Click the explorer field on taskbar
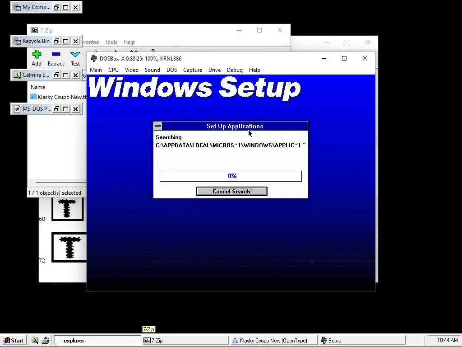462x347 pixels. 97,341
